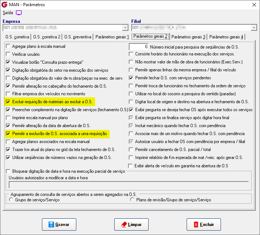Click the Limpar eraser button

pyautogui.click(x=131, y=224)
